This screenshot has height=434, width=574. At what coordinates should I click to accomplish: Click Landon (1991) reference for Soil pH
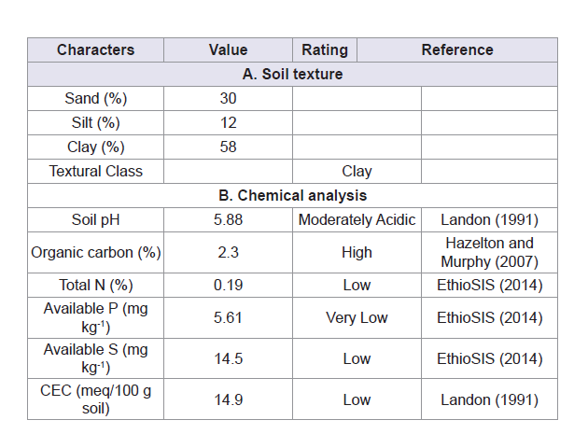pos(489,219)
